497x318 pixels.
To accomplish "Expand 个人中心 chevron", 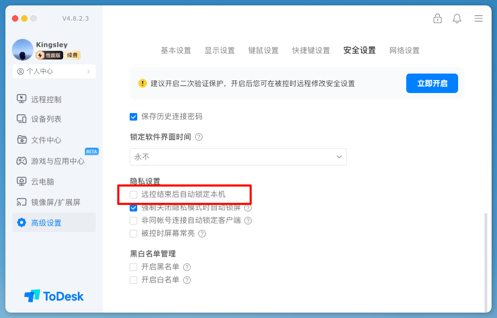I will 89,71.
